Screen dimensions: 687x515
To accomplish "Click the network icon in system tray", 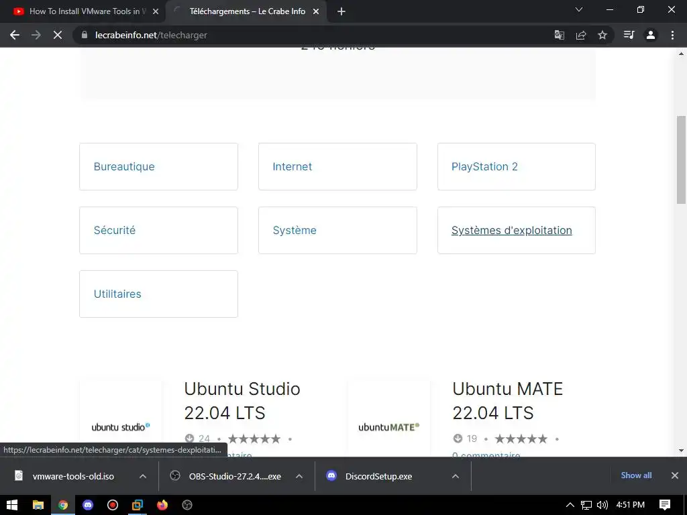I will pos(586,505).
